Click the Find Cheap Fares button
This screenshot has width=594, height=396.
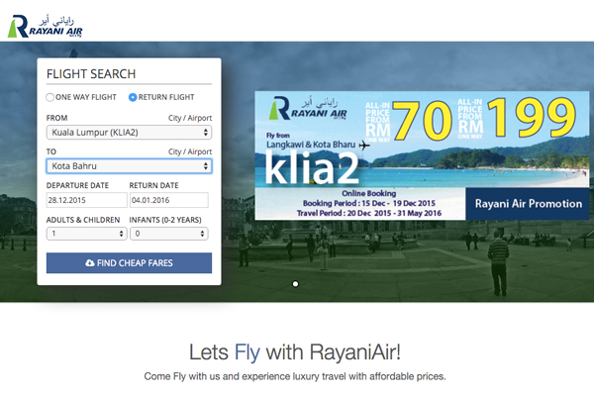coord(129,263)
